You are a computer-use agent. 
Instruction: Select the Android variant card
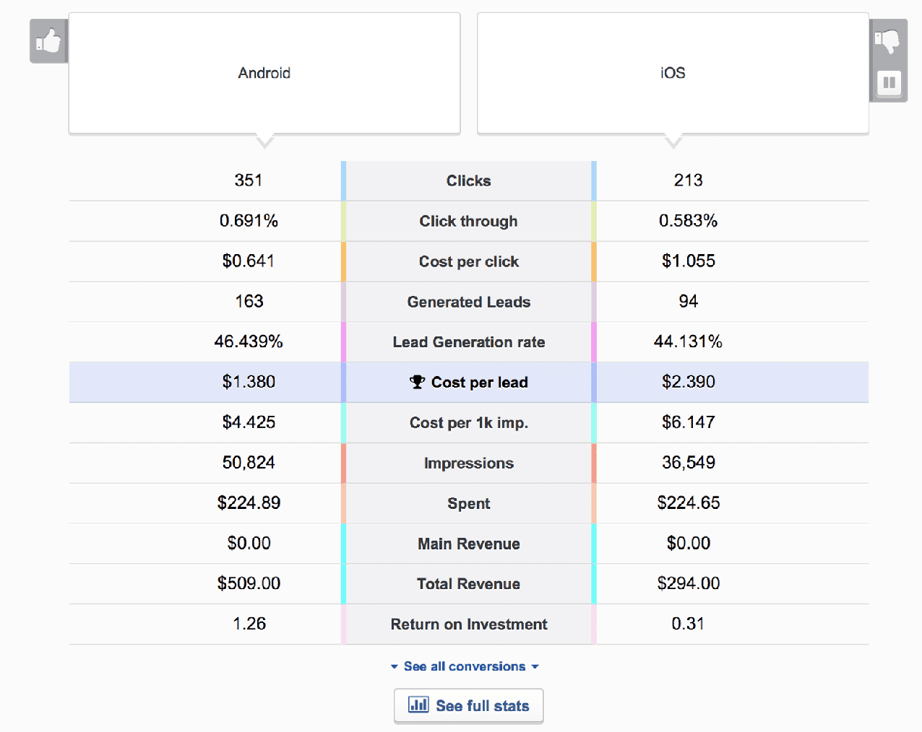pyautogui.click(x=264, y=72)
